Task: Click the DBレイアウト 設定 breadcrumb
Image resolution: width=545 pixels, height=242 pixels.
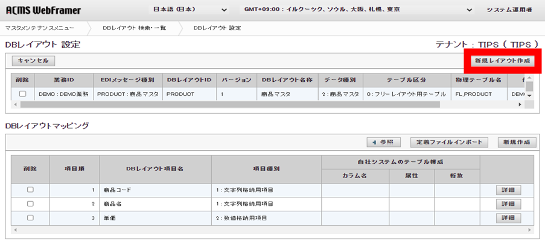Action: (x=217, y=28)
